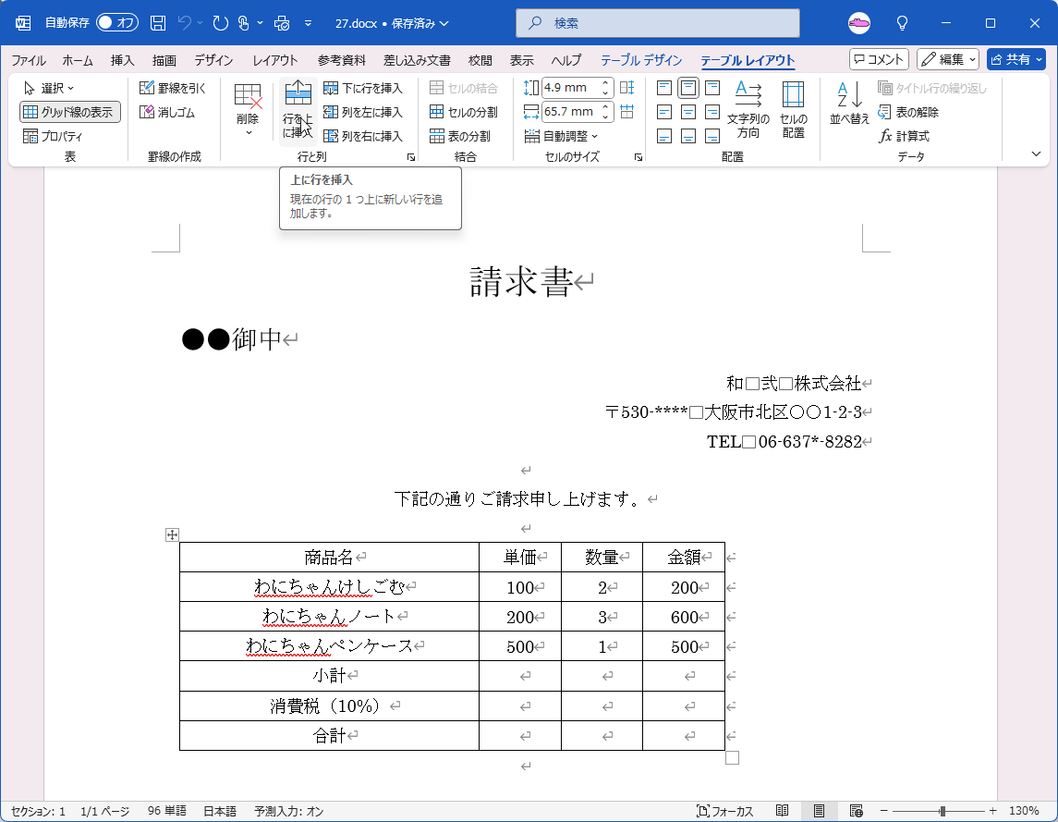
Task: Enable フォーカス mode in status bar
Action: 724,810
